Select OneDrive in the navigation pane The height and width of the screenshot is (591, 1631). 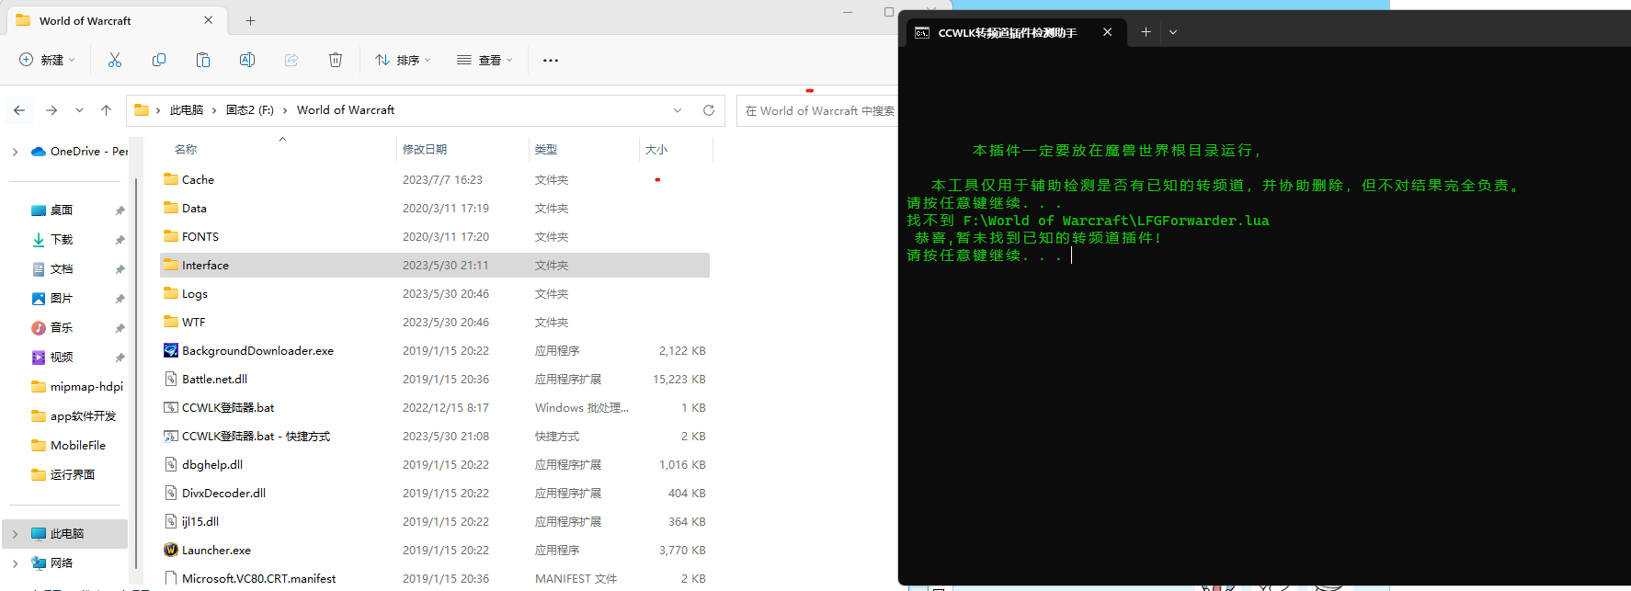[80, 152]
